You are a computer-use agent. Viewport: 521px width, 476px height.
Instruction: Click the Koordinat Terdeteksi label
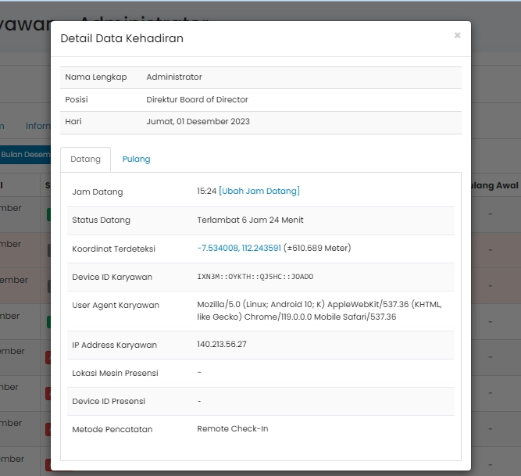pos(113,249)
